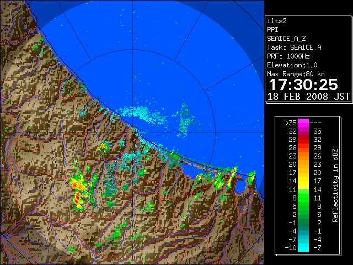Click the '18 FEB 2008 JST' date

(x=308, y=97)
